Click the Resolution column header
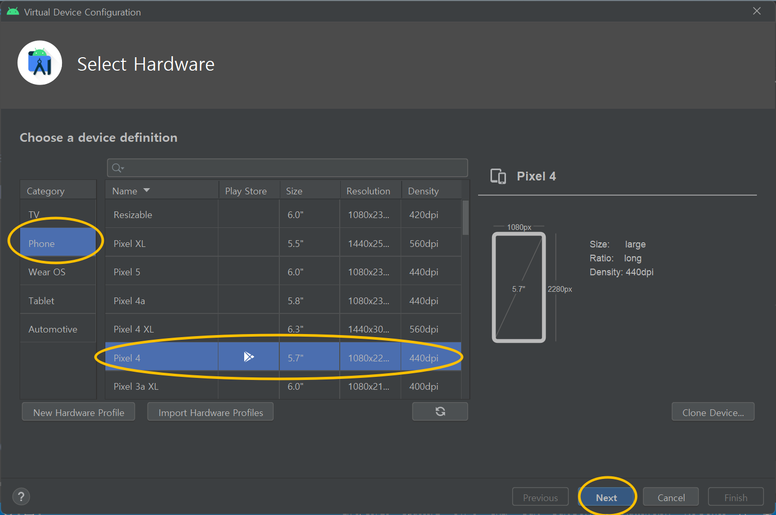The height and width of the screenshot is (515, 776). coord(371,190)
